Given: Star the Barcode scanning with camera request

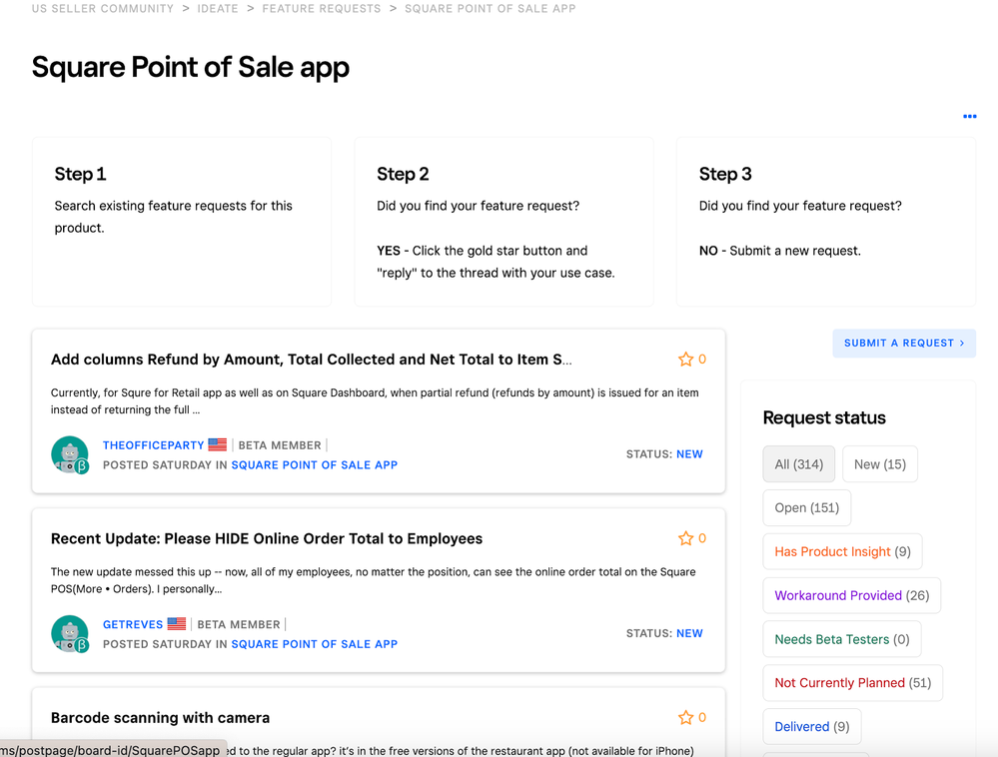Looking at the screenshot, I should (685, 717).
